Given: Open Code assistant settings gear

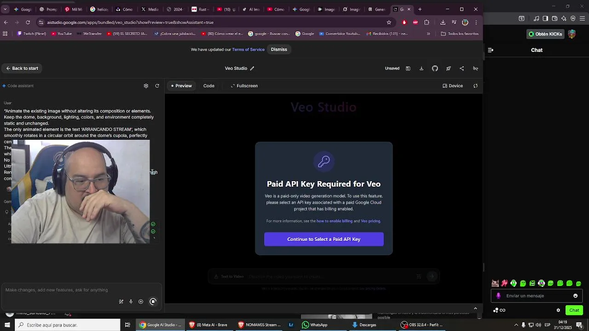Looking at the screenshot, I should [146, 86].
